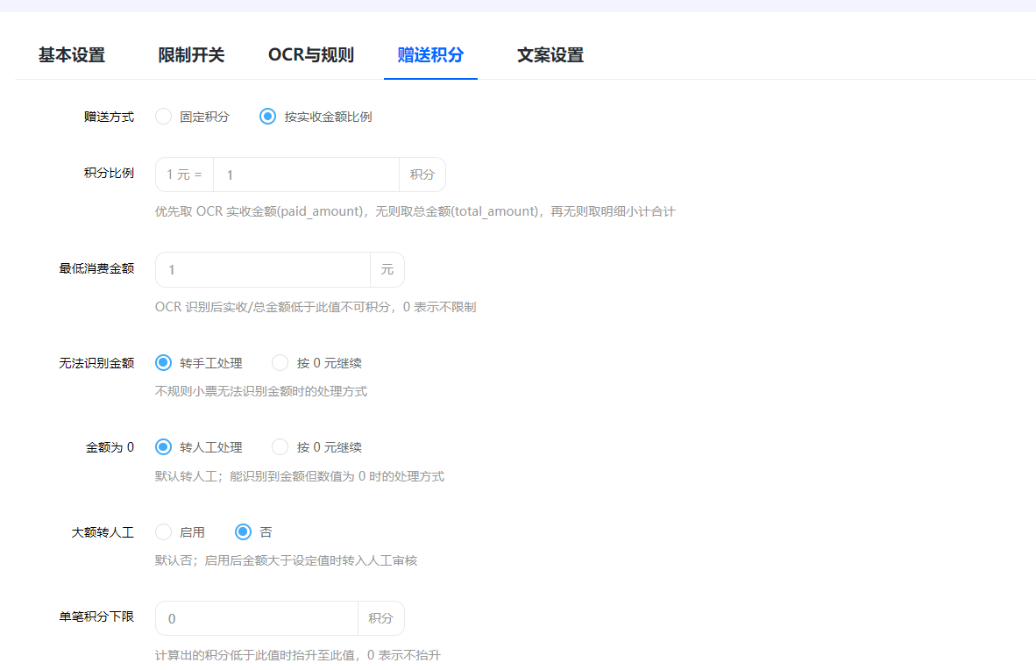Focus the 单笔积分下限 input field
The width and height of the screenshot is (1036, 670).
[x=257, y=618]
